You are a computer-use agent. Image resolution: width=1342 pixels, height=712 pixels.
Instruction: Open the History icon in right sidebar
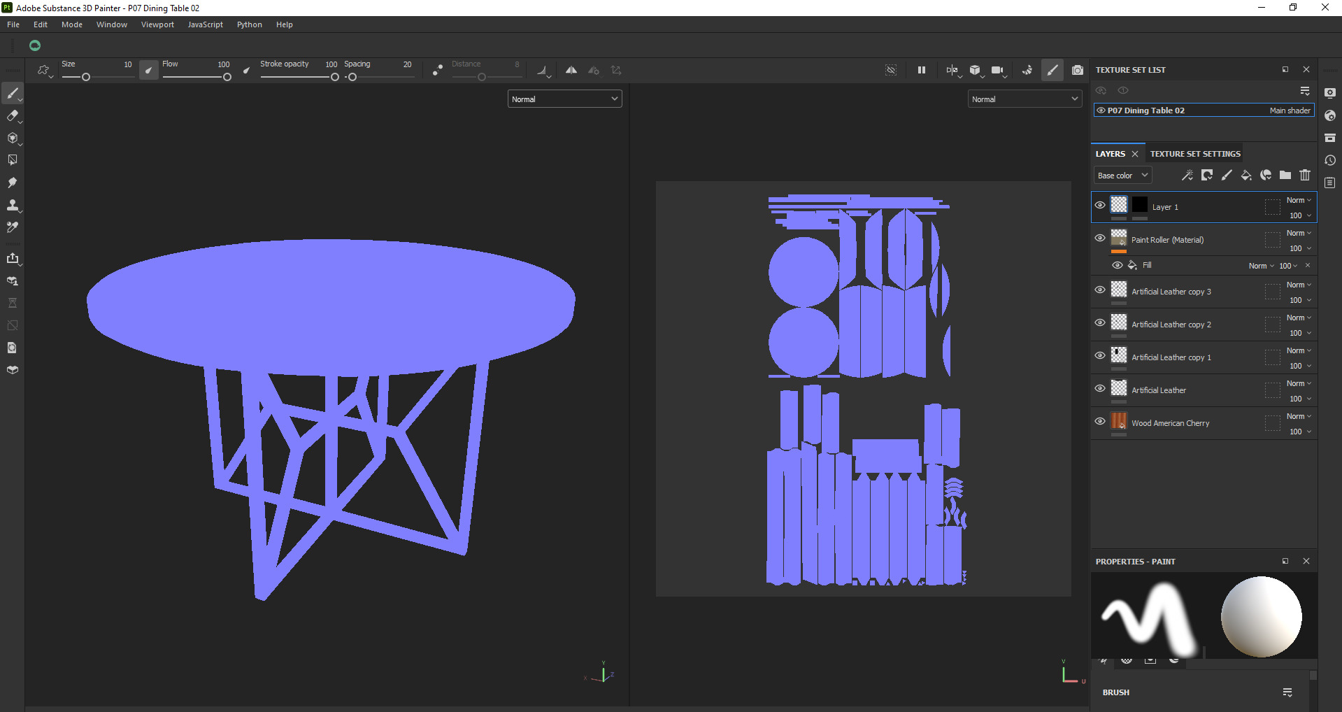point(1330,160)
